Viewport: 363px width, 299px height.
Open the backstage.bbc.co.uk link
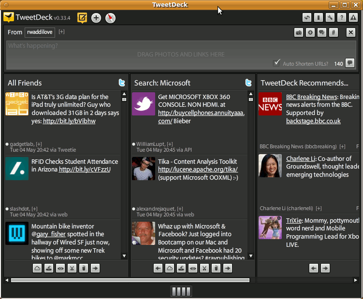(313, 121)
